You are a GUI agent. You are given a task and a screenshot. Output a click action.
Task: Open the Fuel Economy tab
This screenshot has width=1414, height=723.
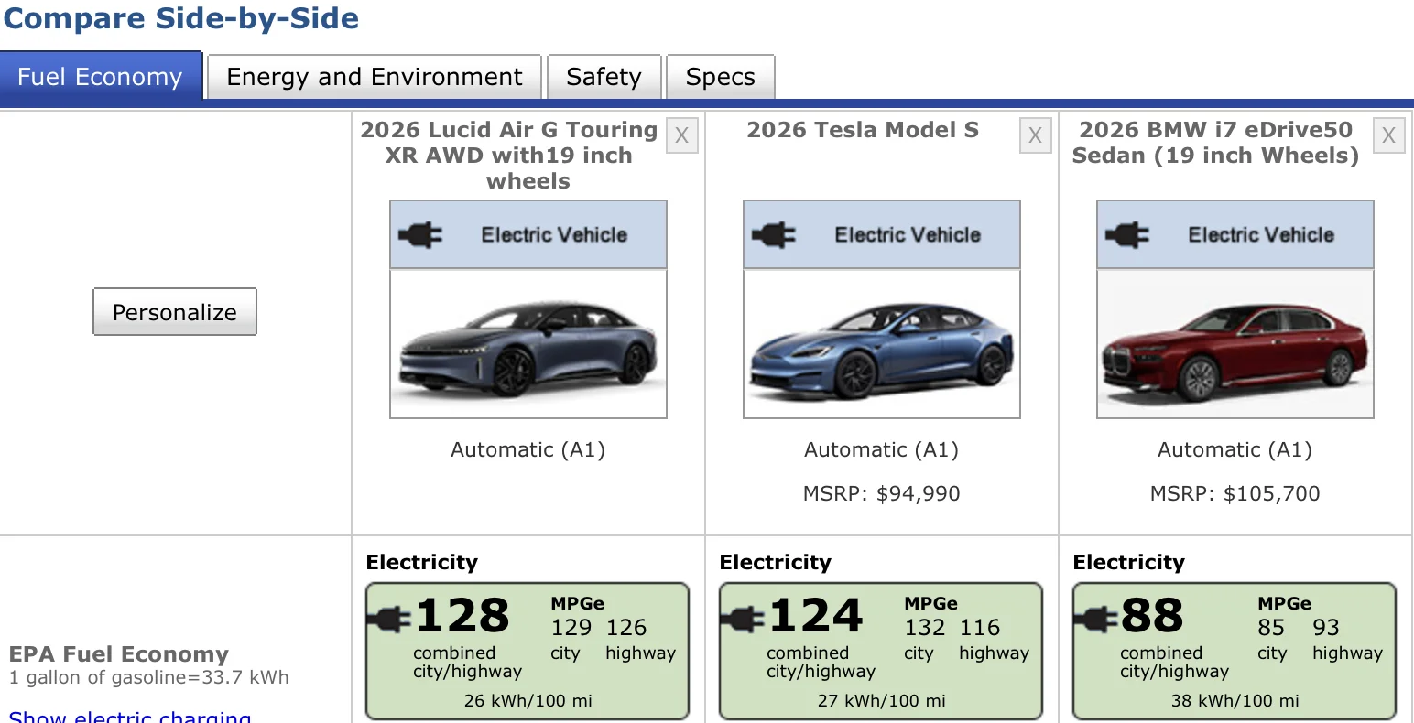coord(101,76)
